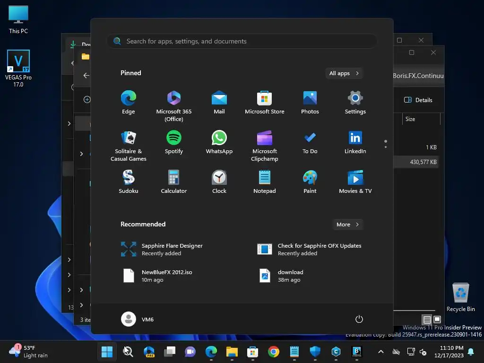
Task: Open the weather widget showing 53°F
Action: coord(28,352)
